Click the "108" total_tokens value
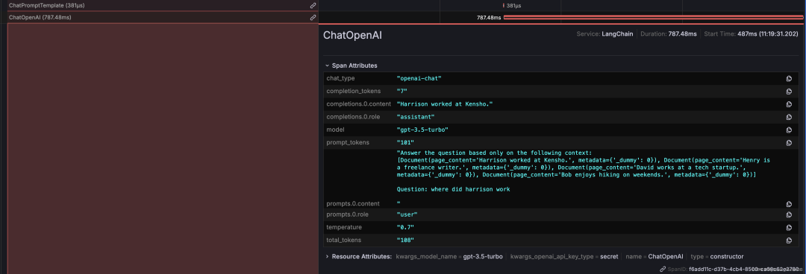806x274 pixels. (405, 240)
